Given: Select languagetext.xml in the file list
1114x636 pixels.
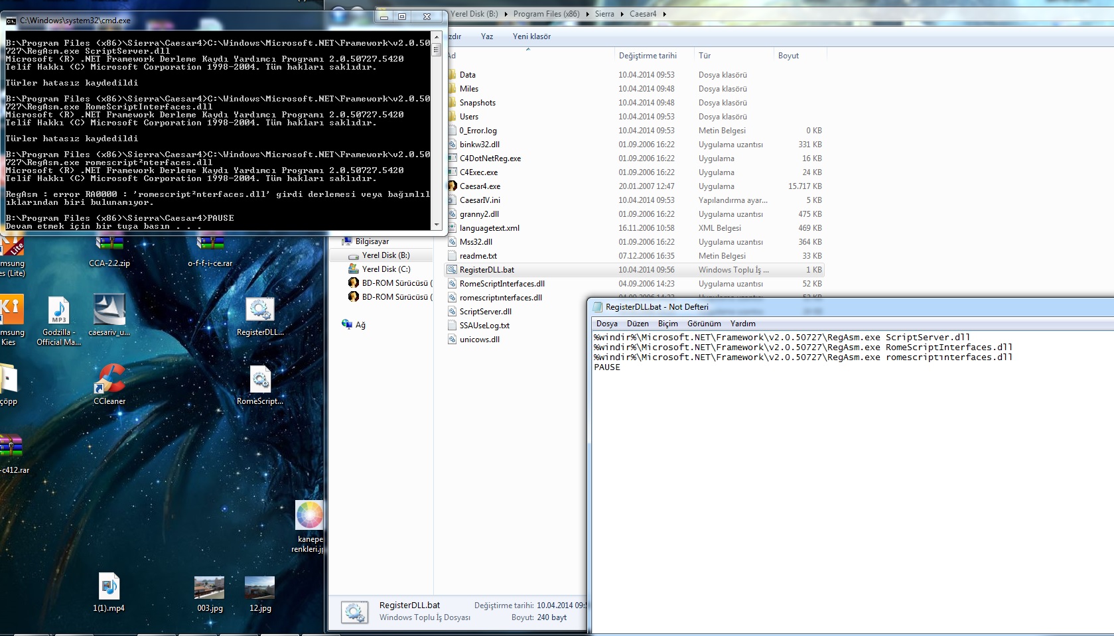Looking at the screenshot, I should (x=490, y=228).
